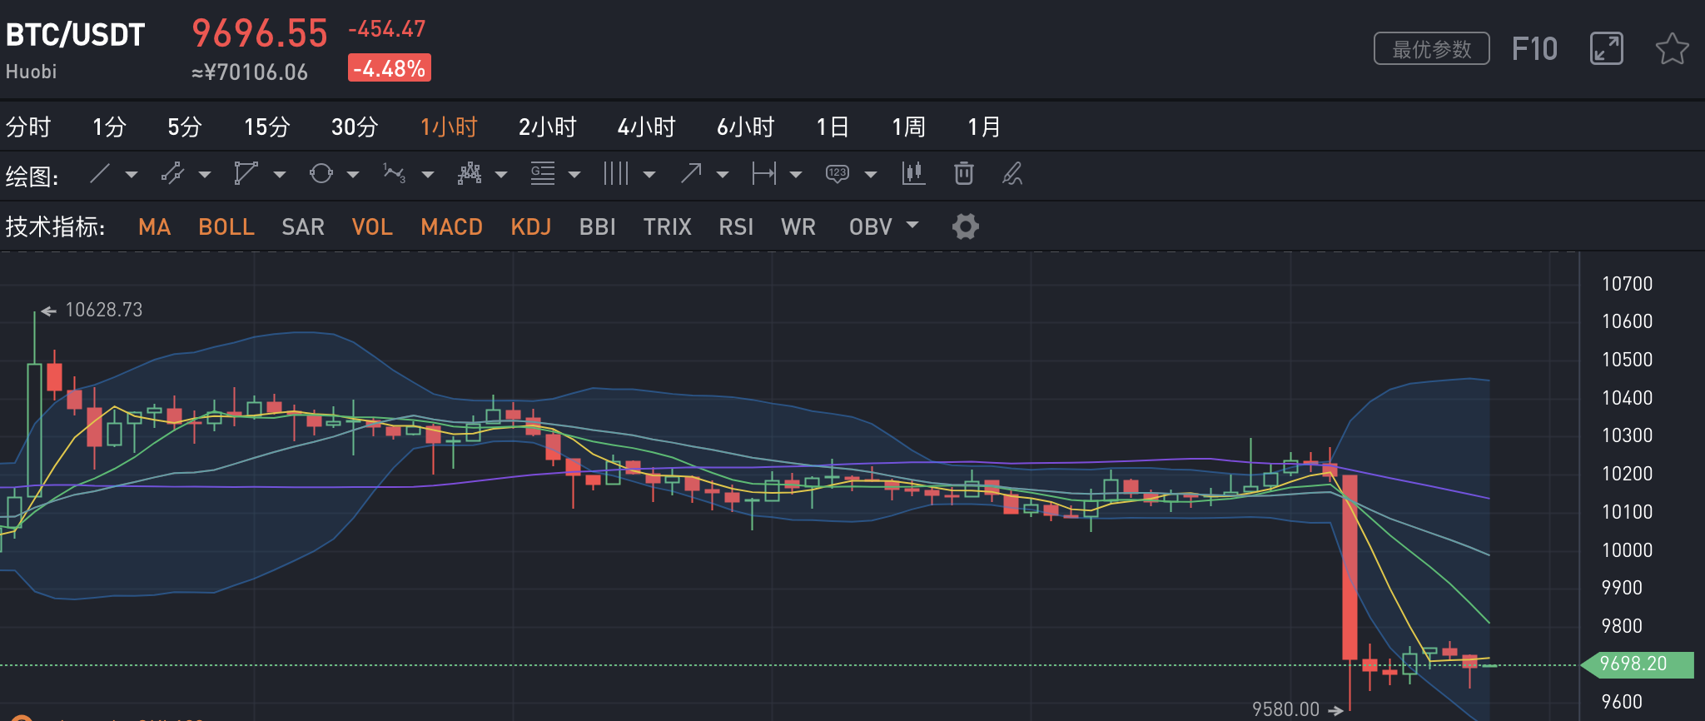1705x721 pixels.
Task: Open the F10 info page
Action: pos(1534,49)
